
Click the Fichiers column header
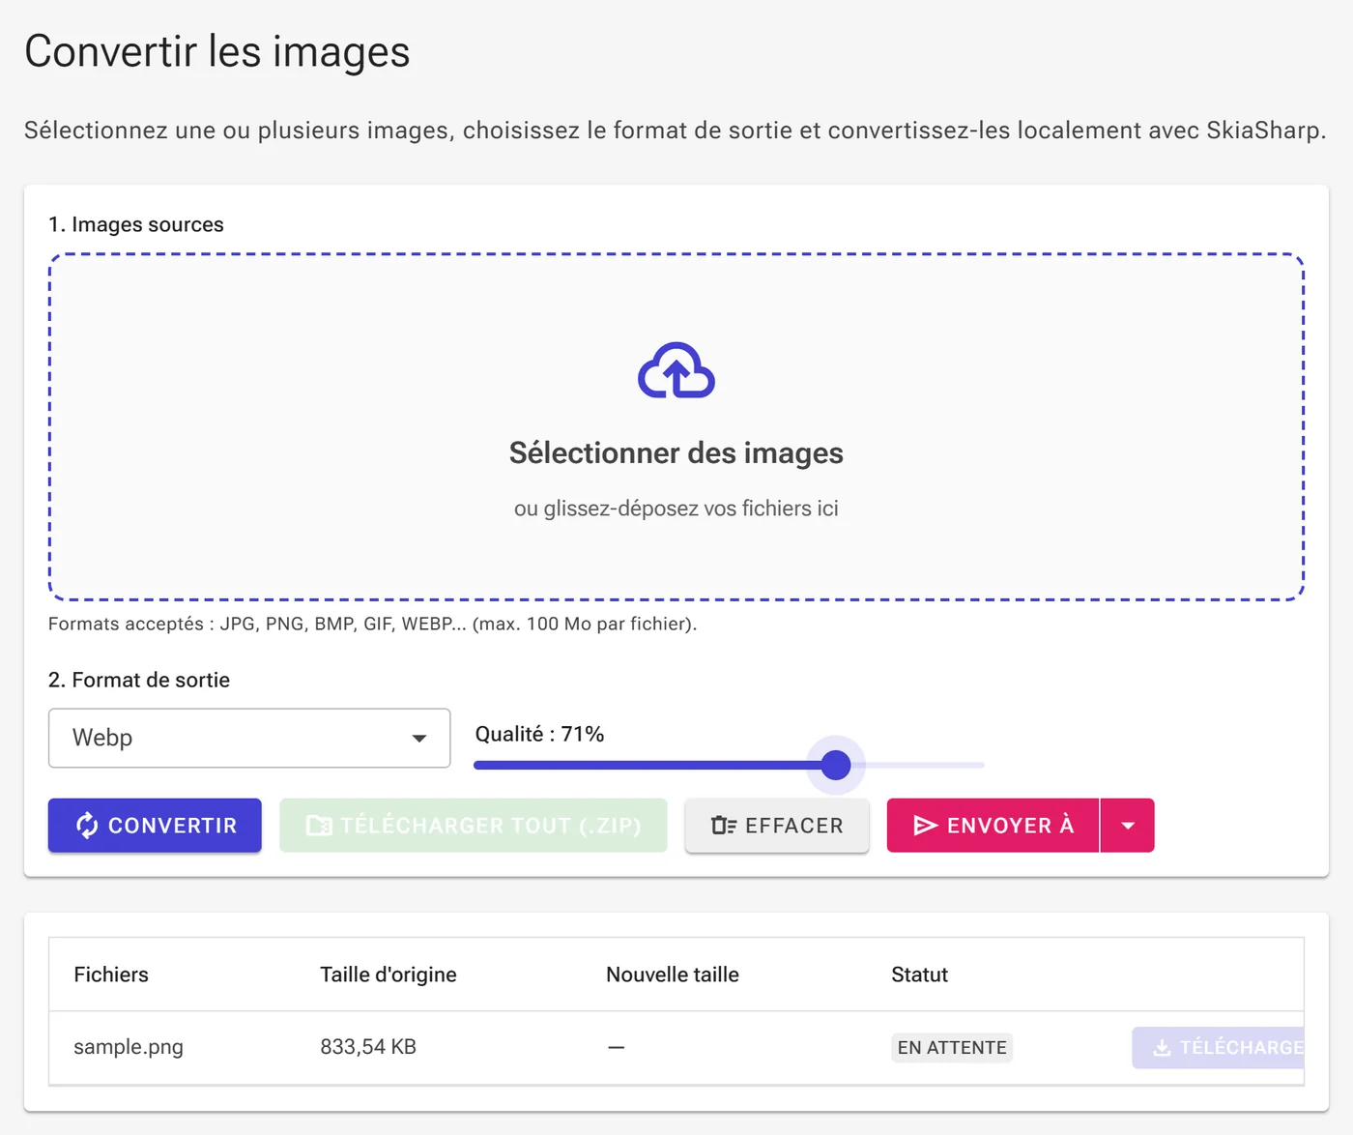[111, 975]
